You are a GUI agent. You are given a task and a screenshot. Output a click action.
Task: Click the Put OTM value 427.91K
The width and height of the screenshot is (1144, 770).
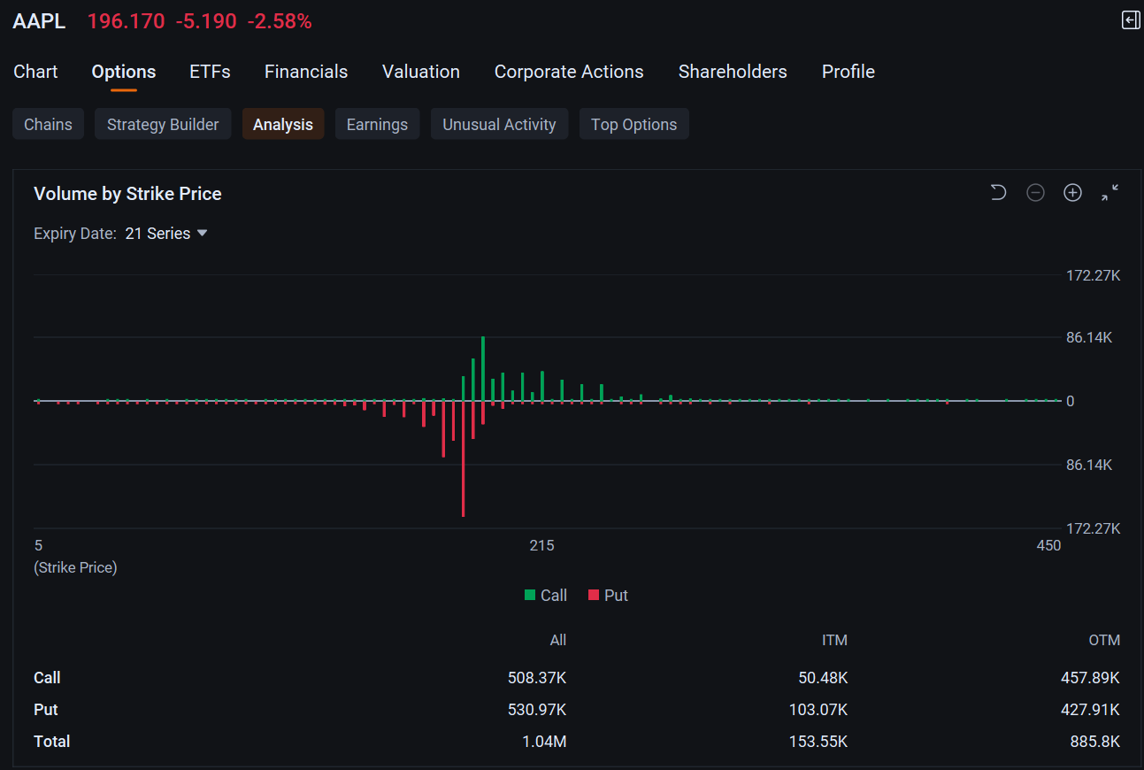1090,710
